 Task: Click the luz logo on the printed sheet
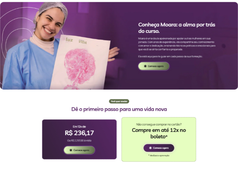pos(67,39)
